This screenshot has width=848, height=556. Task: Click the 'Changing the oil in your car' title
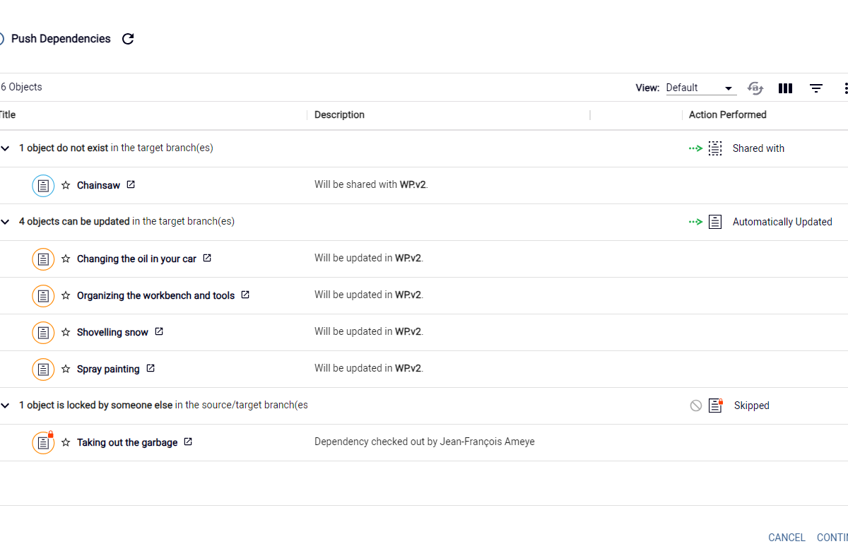tap(136, 259)
